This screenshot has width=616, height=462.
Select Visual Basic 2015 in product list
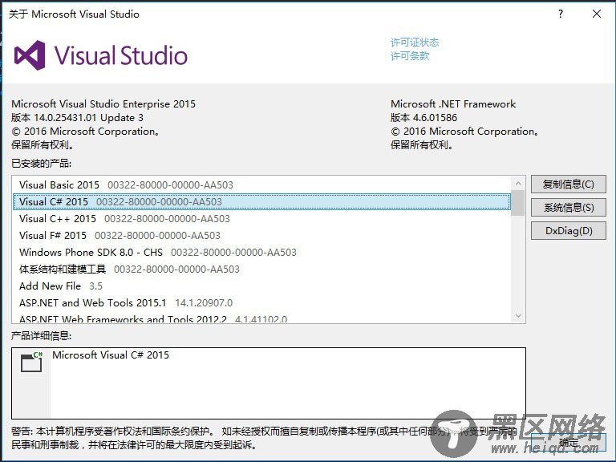[262, 184]
